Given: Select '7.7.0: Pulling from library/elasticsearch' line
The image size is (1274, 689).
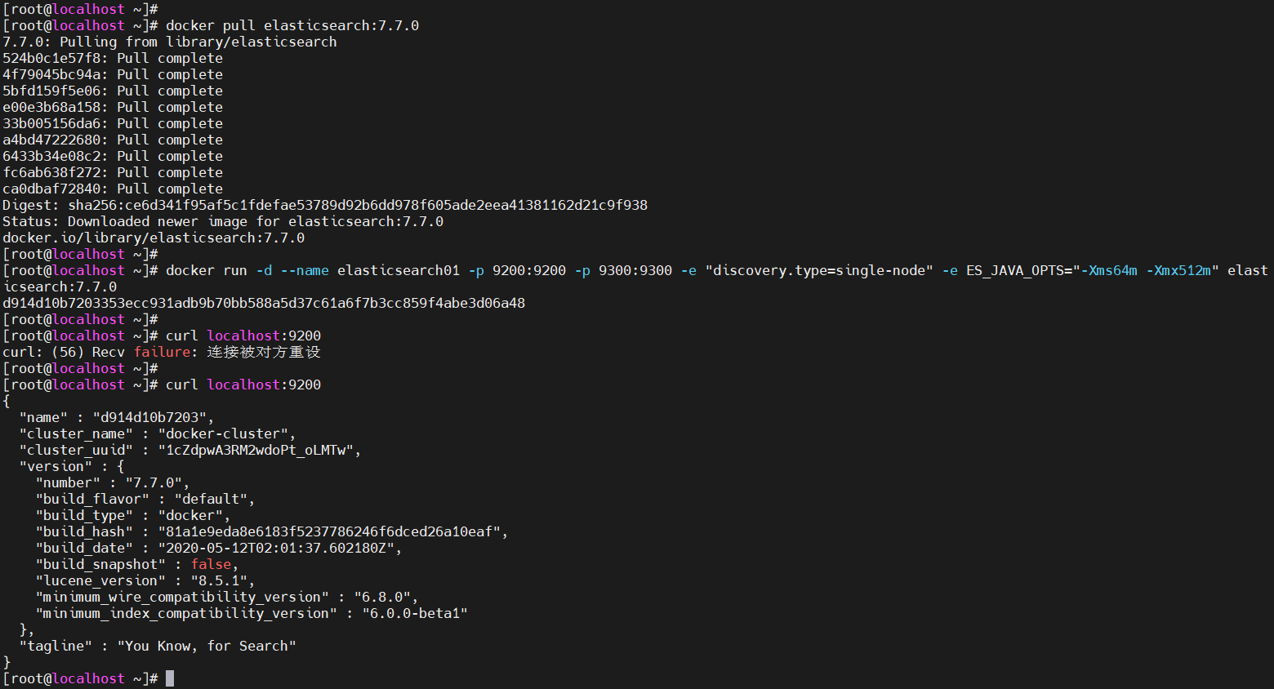Looking at the screenshot, I should click(x=170, y=42).
